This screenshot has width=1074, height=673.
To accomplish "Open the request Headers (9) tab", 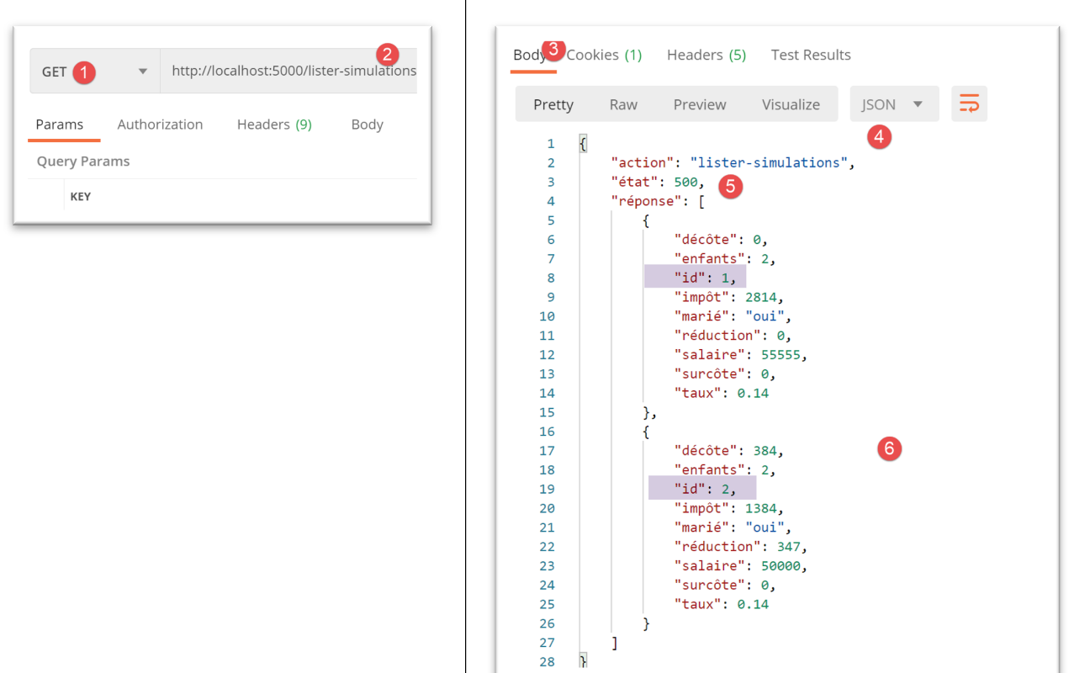I will pos(274,125).
